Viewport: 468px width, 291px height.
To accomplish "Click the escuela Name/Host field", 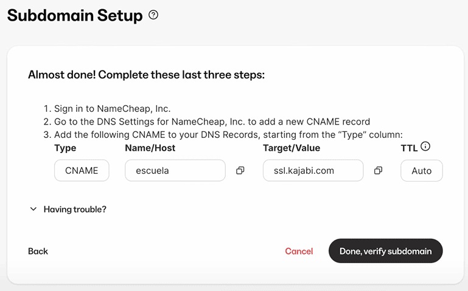I will click(x=175, y=171).
